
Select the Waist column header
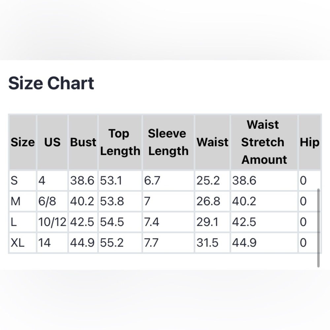[212, 142]
